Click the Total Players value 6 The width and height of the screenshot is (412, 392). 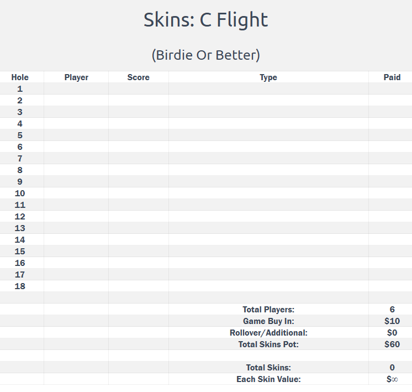click(x=392, y=310)
